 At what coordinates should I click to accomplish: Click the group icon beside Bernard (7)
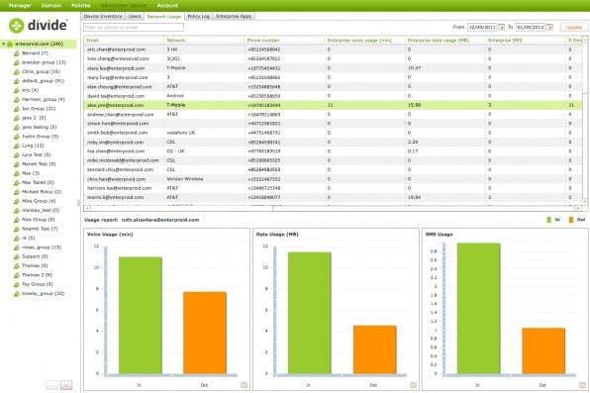point(17,53)
